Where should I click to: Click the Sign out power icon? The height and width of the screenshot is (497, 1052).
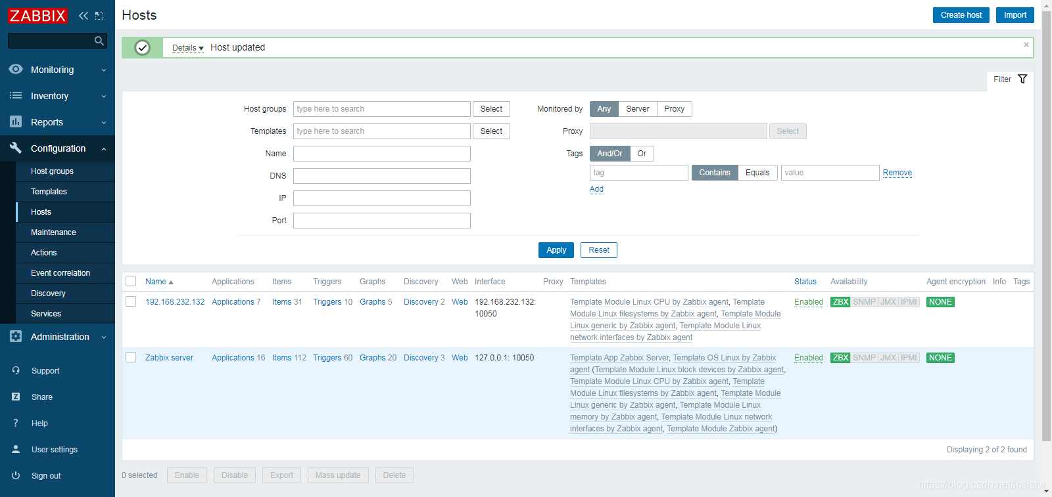tap(16, 475)
